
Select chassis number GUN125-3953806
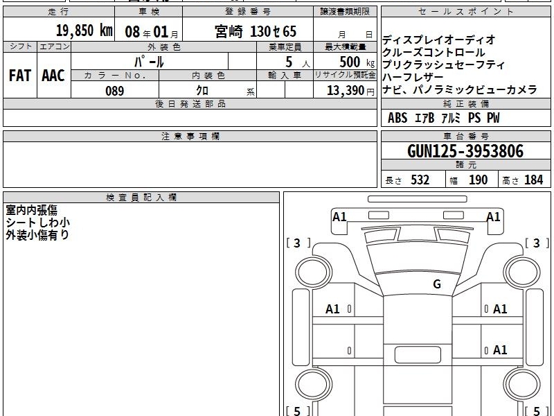(465, 151)
